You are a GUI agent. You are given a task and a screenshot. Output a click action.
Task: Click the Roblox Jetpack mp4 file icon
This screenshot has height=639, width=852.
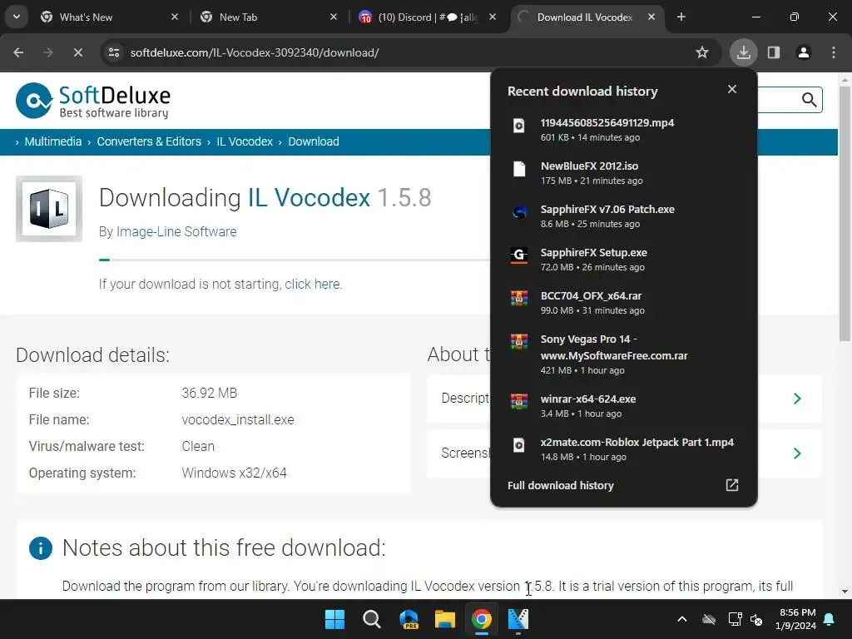pyautogui.click(x=519, y=445)
